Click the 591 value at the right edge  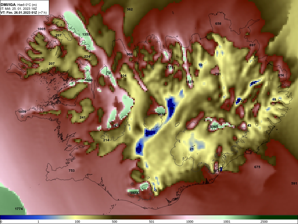click(294, 183)
